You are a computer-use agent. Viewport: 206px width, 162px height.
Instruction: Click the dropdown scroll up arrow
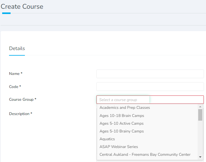point(200,107)
